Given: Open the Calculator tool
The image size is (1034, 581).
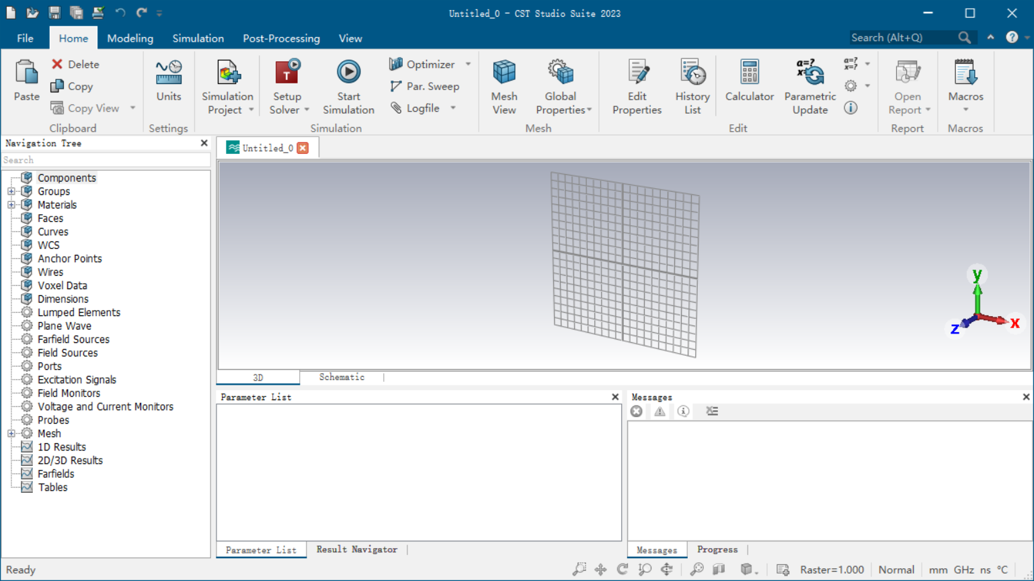Looking at the screenshot, I should (750, 80).
